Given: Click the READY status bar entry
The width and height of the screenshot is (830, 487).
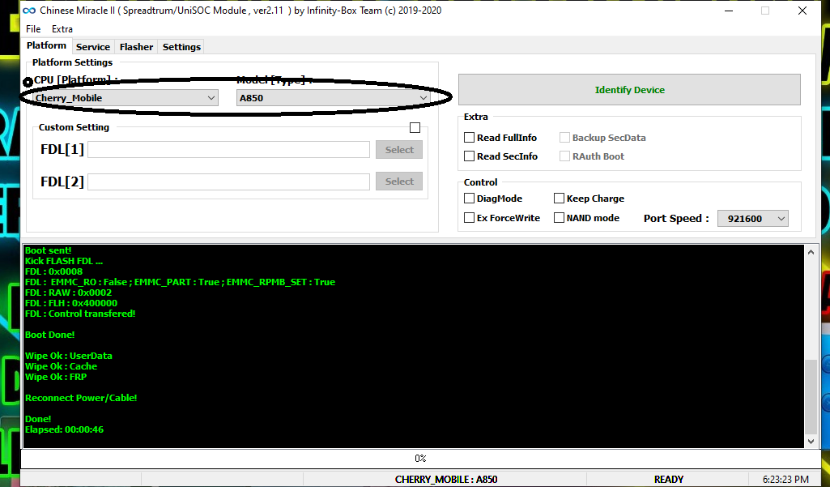Looking at the screenshot, I should point(669,480).
